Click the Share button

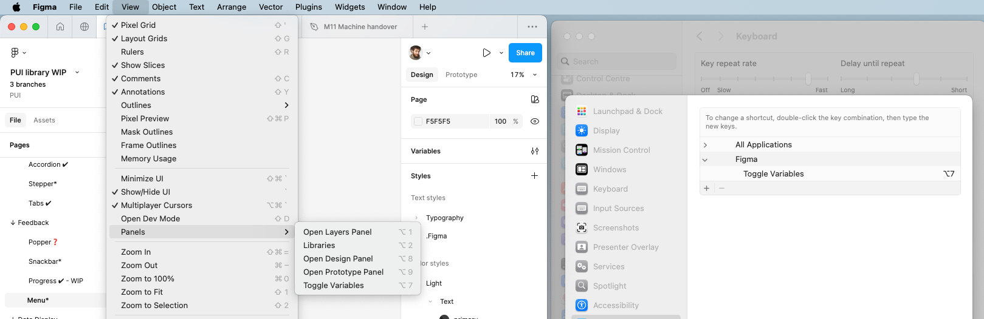click(525, 53)
